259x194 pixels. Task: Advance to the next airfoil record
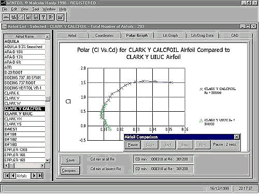coord(34,176)
